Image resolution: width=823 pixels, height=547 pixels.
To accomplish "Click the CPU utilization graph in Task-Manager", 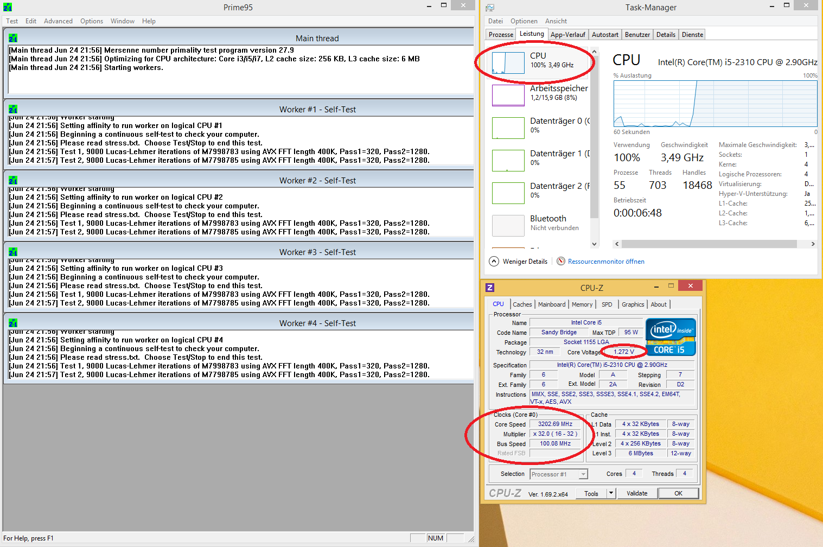I will [715, 104].
